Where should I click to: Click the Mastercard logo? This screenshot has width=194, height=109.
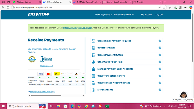point(49,74)
